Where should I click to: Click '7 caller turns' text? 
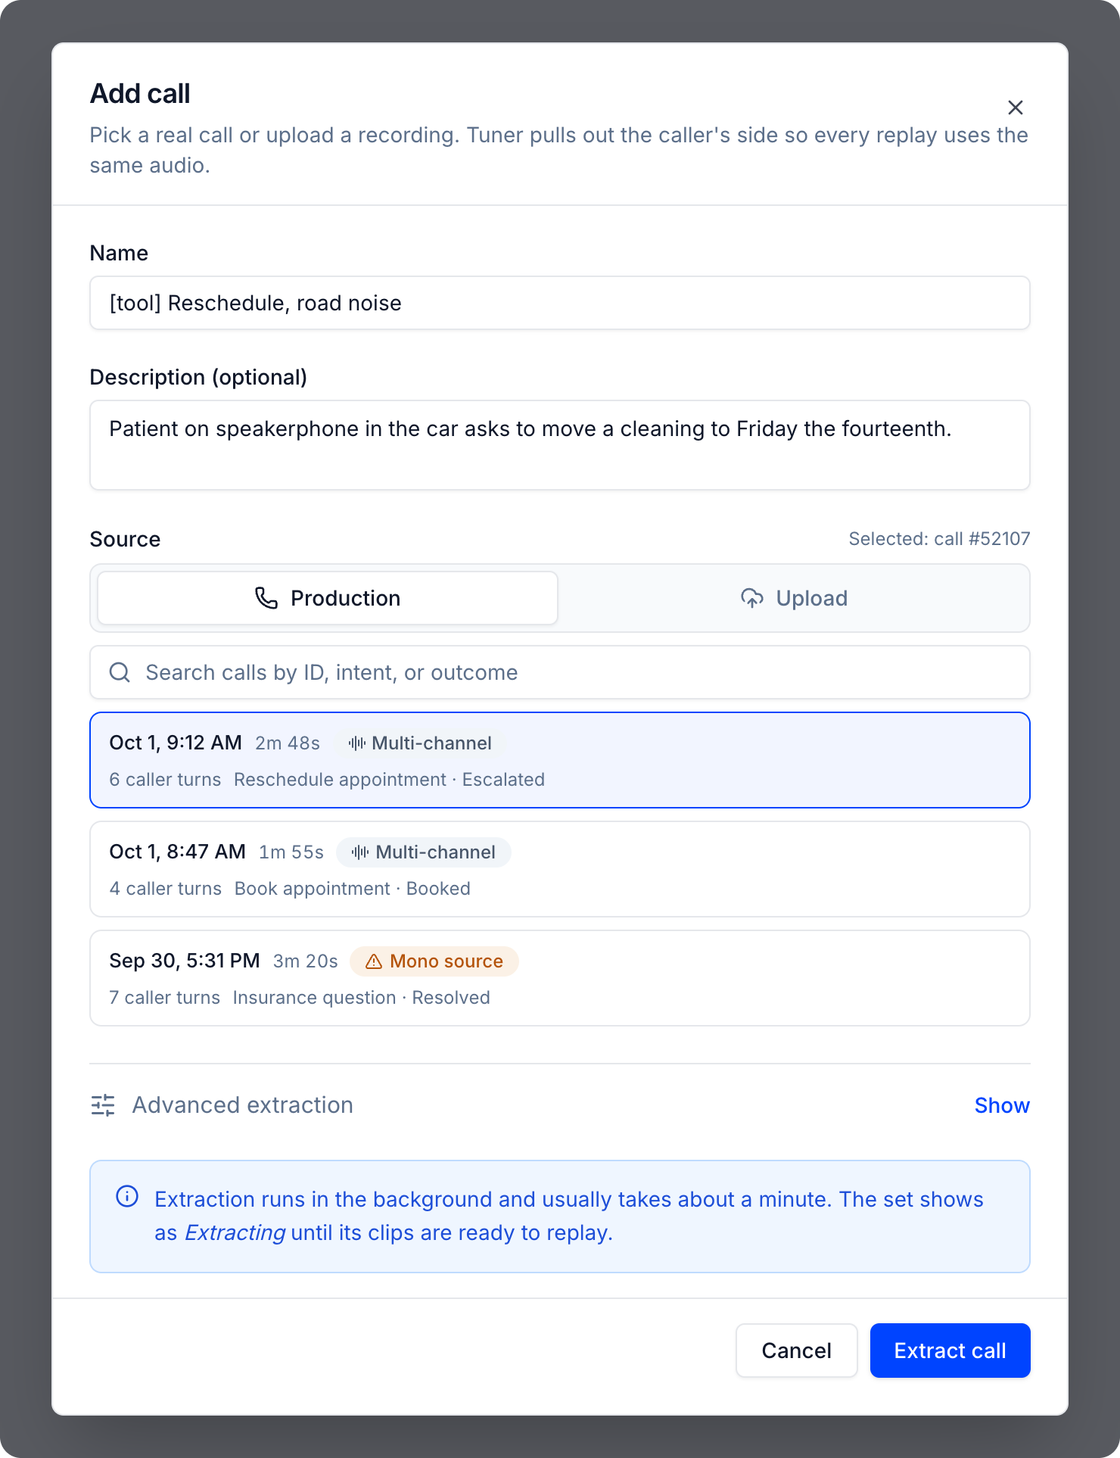164,998
